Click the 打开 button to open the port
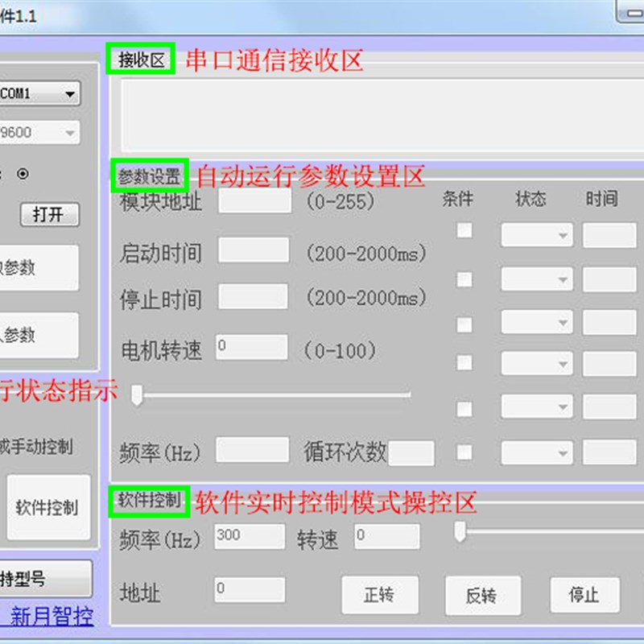The image size is (644, 644). click(x=49, y=215)
